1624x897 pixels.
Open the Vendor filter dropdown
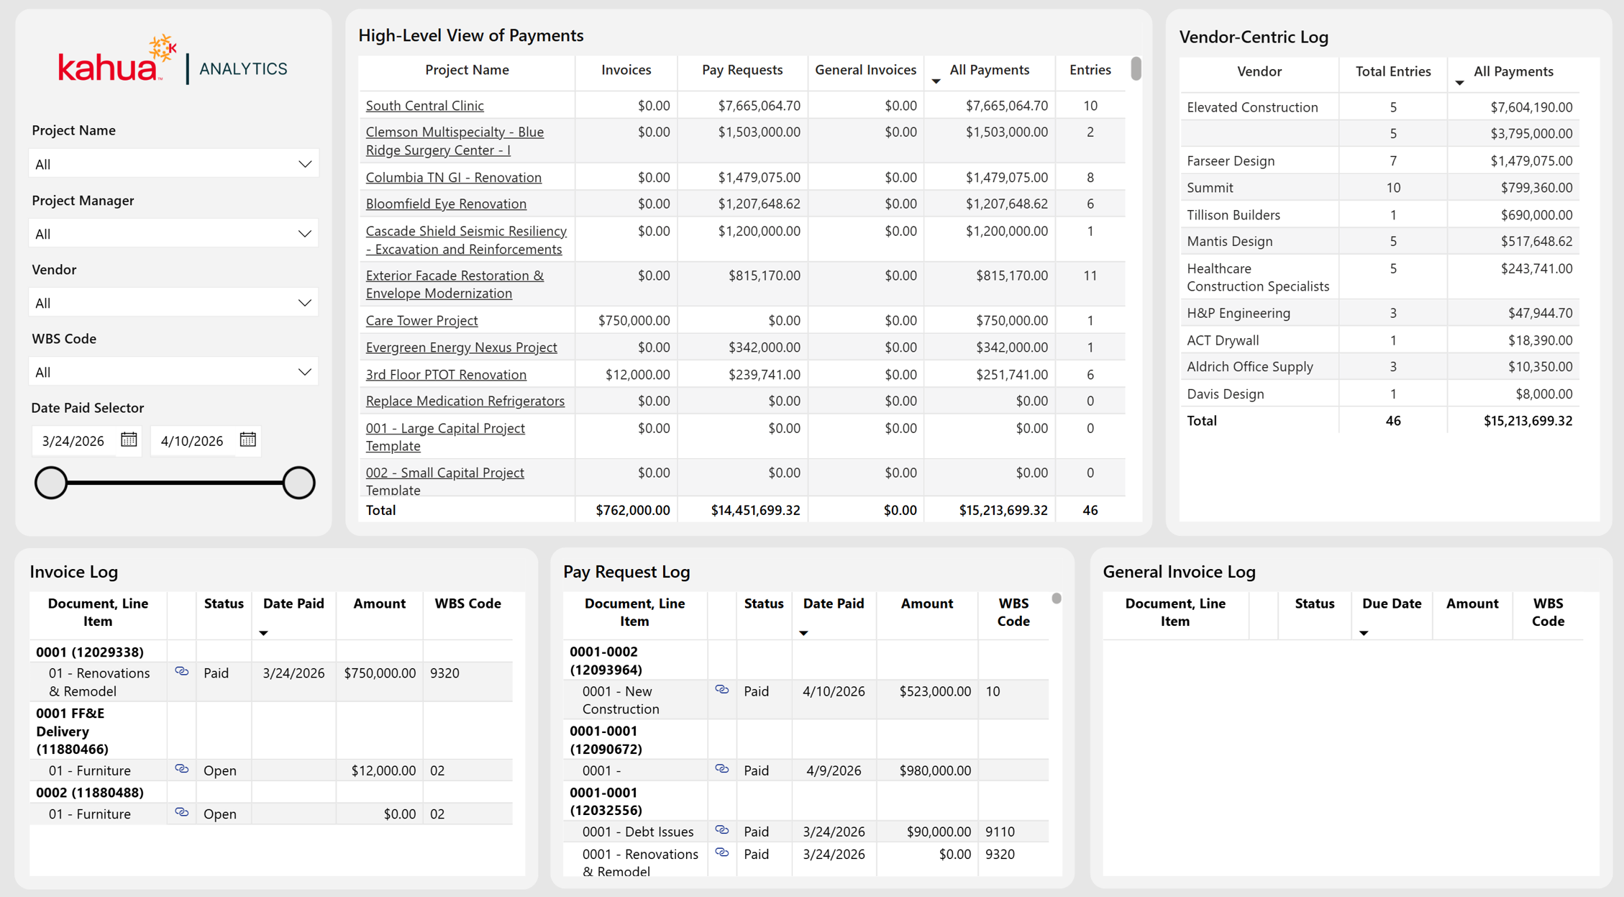pyautogui.click(x=173, y=303)
